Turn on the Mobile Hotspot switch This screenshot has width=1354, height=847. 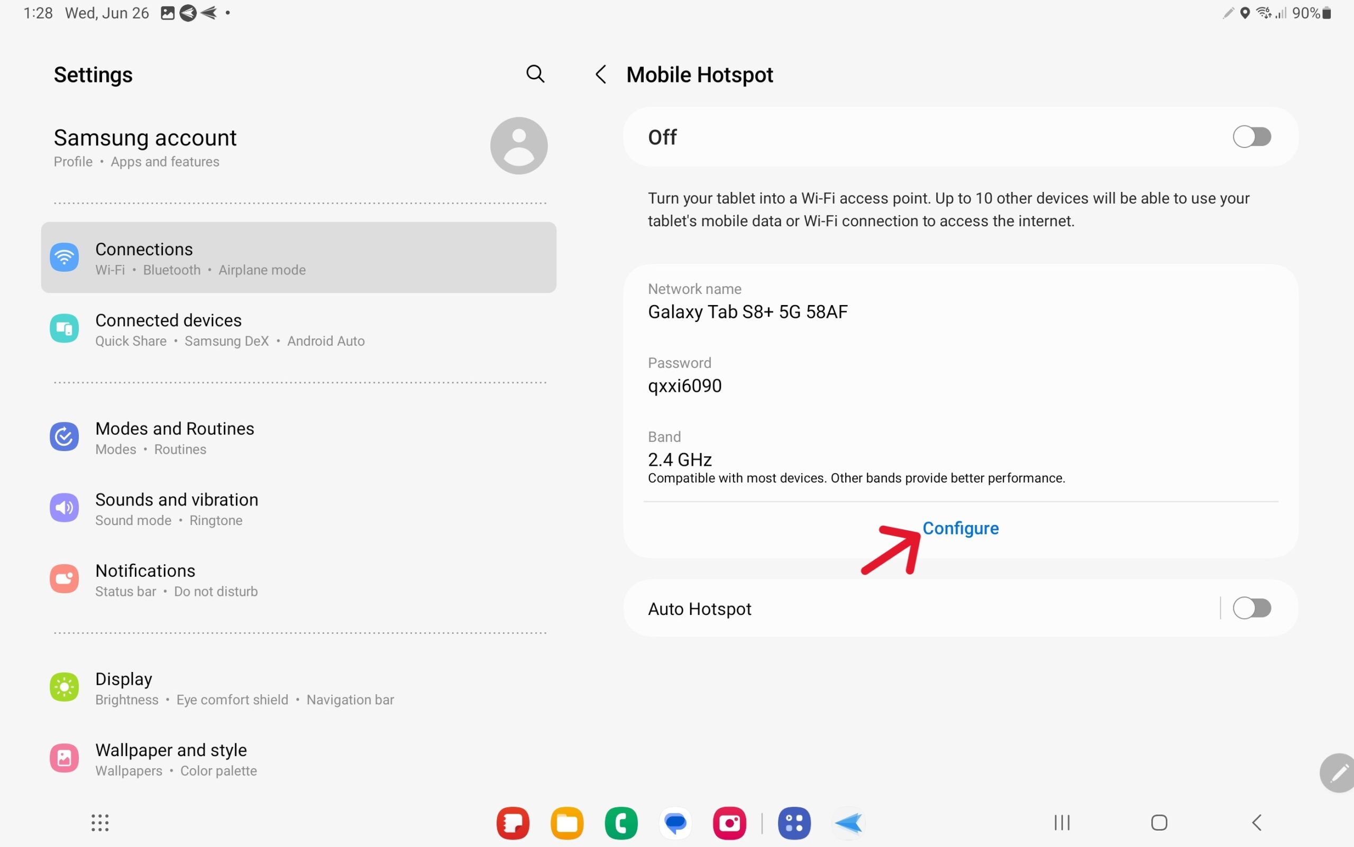coord(1251,137)
